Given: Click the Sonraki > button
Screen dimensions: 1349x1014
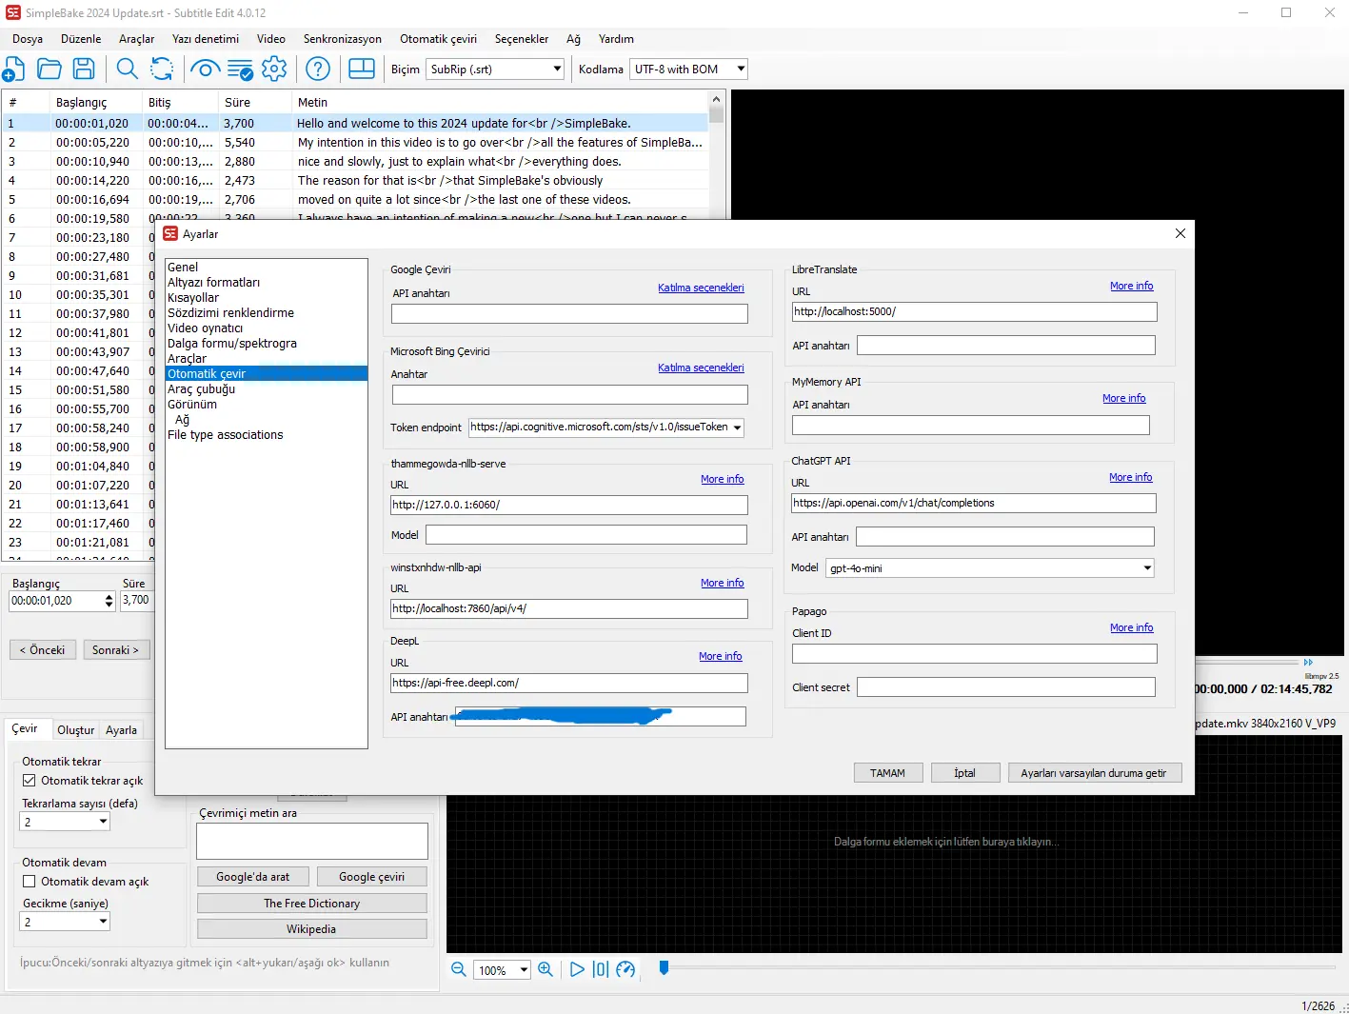Looking at the screenshot, I should [x=116, y=650].
